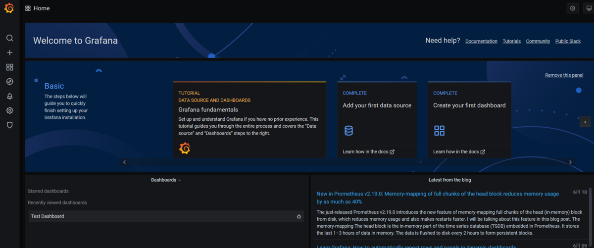Screen dimensions: 594x248
Task: Advance setup cards with right arrow button
Action: [585, 122]
